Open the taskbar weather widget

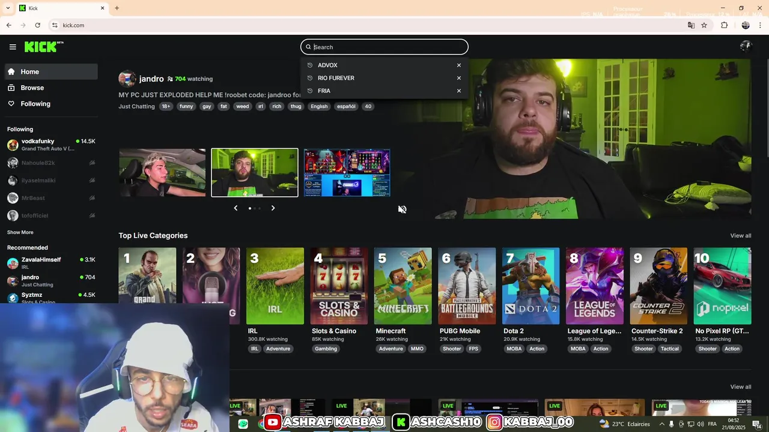click(x=625, y=424)
